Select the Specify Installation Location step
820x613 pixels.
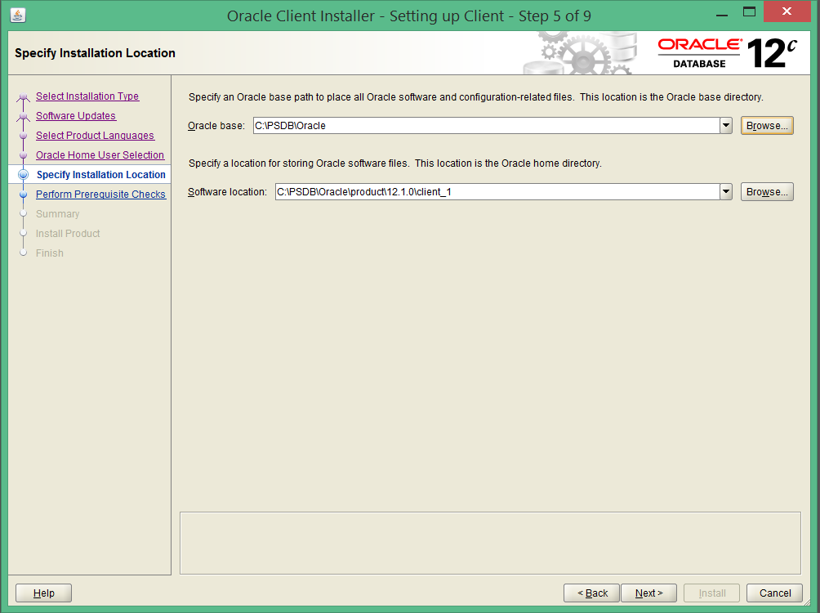point(101,175)
